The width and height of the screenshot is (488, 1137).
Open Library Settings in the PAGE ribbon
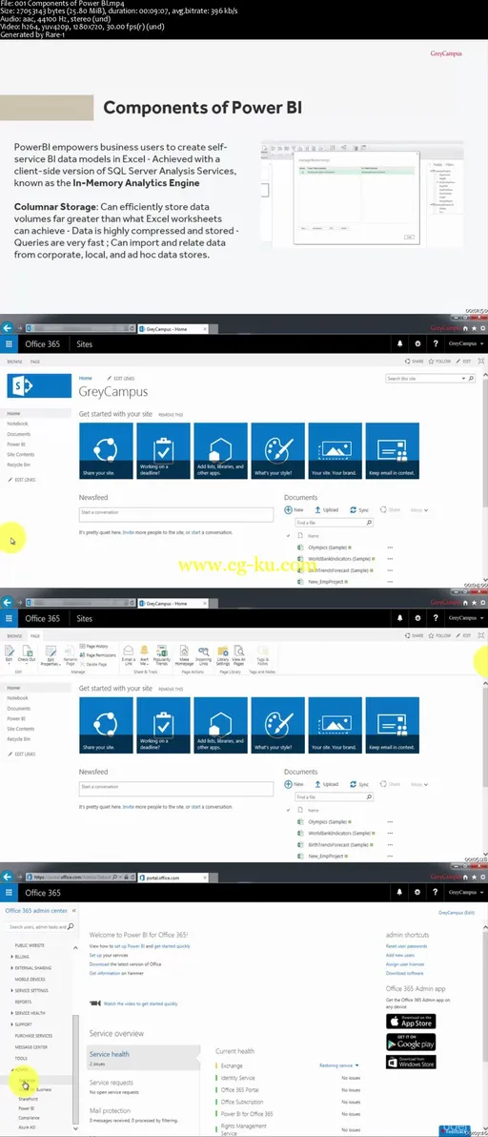[223, 654]
